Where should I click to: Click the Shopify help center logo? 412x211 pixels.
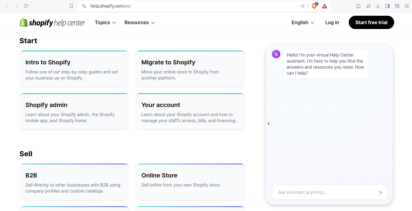pyautogui.click(x=52, y=22)
